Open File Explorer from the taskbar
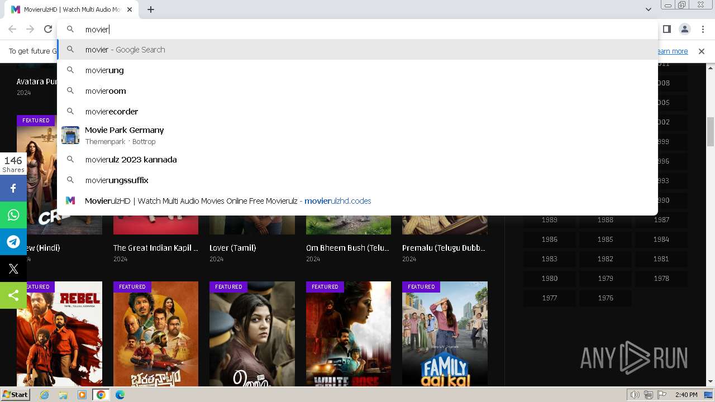Viewport: 715px width, 402px height. click(63, 395)
